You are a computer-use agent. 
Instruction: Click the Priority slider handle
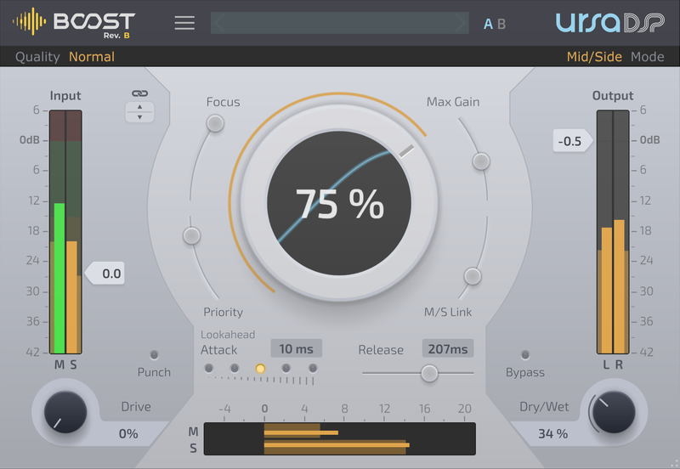point(191,236)
